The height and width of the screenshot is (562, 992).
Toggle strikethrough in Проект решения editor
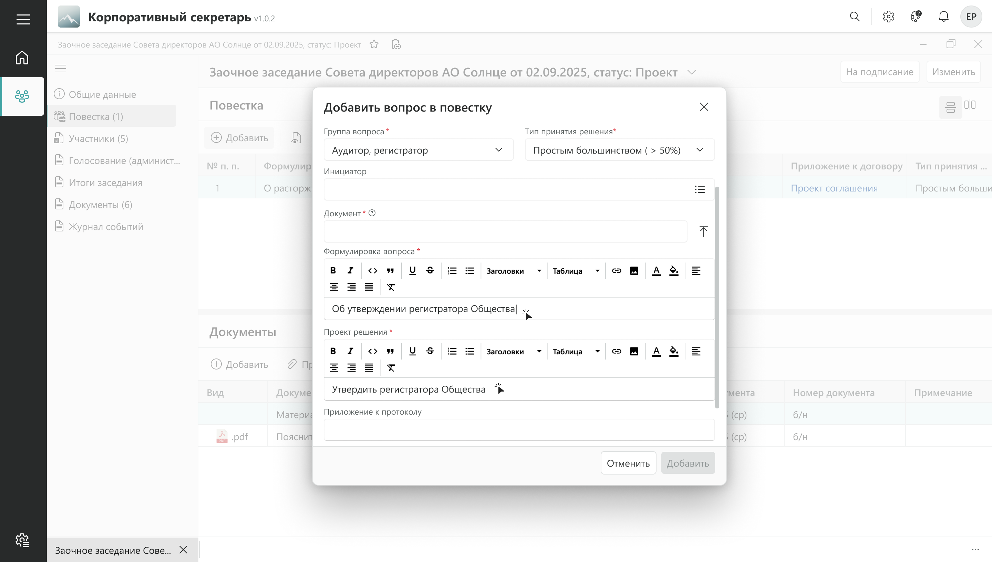click(430, 351)
